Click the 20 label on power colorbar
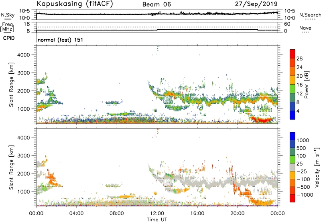The image size is (321, 222). click(299, 76)
